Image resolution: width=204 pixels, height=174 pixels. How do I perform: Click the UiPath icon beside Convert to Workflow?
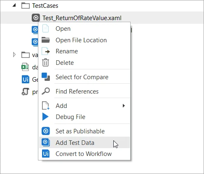pos(46,154)
